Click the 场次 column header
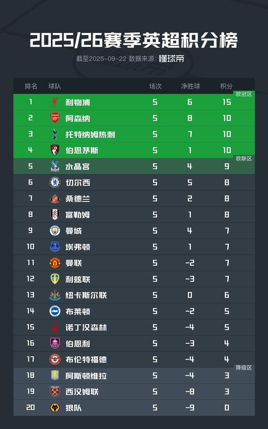Screen dimensions: 268x429 [155, 86]
